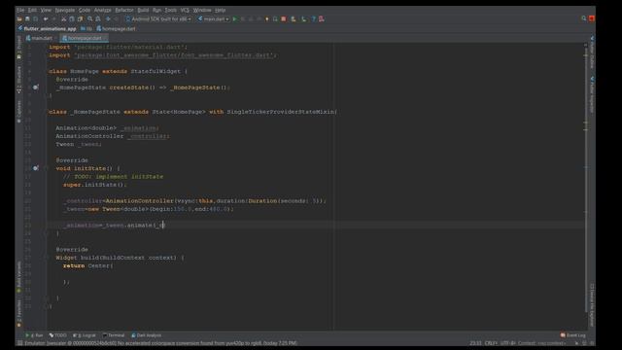Switch to the main.dart editor tab
Image resolution: width=622 pixels, height=350 pixels.
[40, 38]
